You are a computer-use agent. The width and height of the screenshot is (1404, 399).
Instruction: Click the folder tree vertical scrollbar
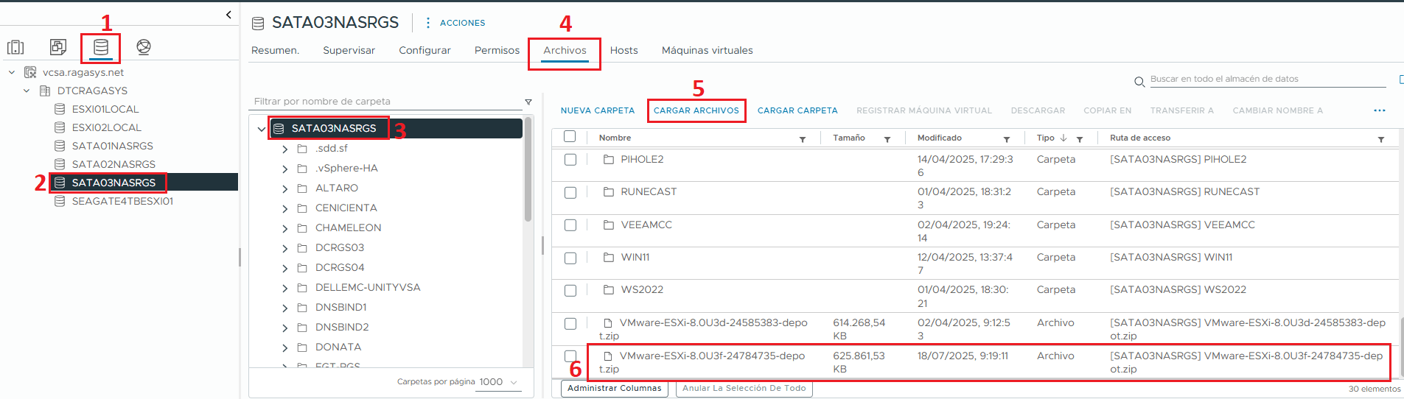[528, 169]
